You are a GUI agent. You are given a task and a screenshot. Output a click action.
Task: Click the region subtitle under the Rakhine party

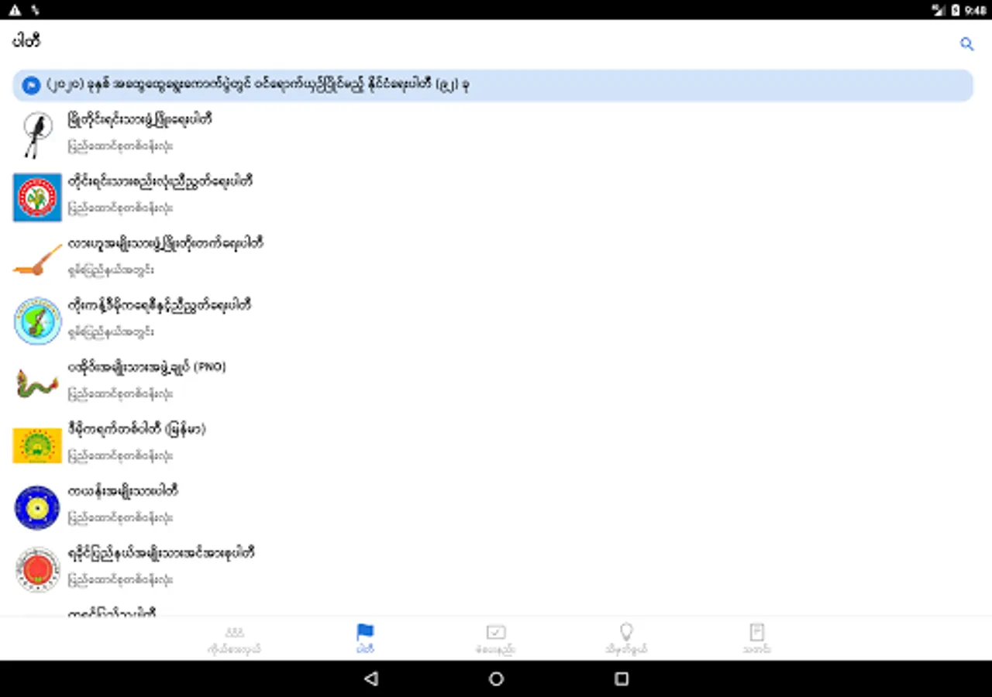[x=120, y=579]
